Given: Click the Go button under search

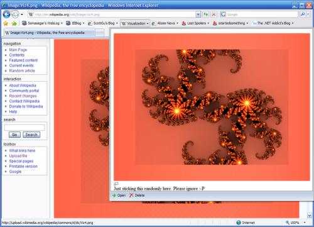Looking at the screenshot, I should (14, 135).
